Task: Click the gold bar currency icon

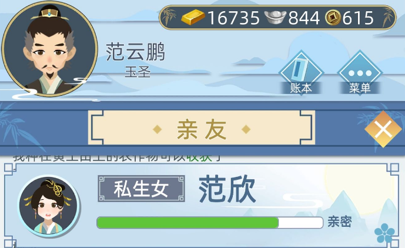Action: click(x=193, y=17)
